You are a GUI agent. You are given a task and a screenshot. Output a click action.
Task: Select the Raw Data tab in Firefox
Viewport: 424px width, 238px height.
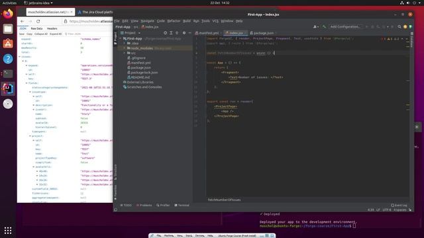tap(36, 28)
